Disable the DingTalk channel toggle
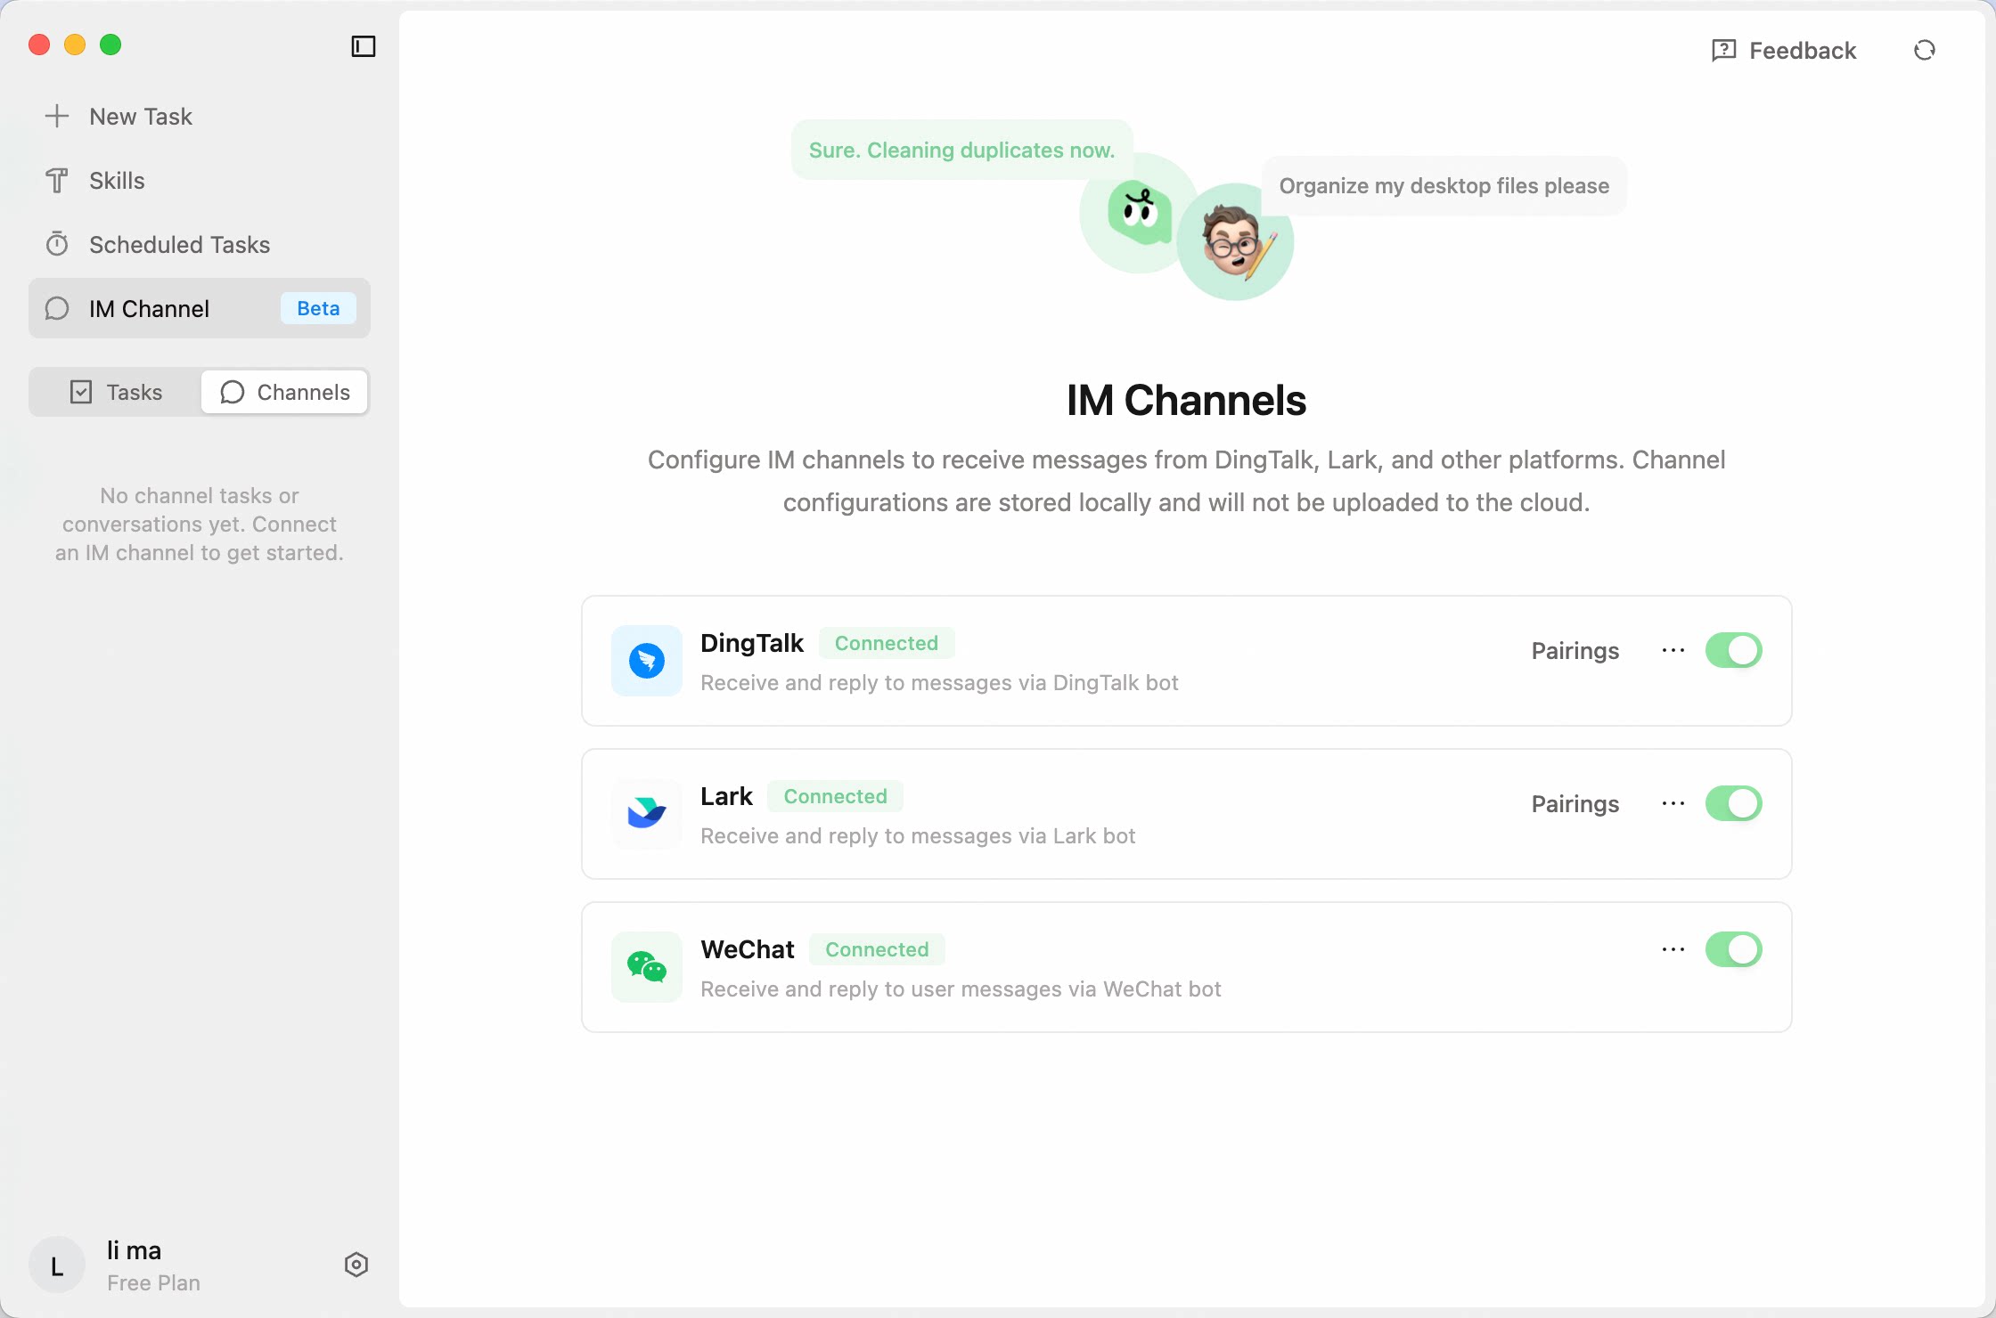Screen dimensions: 1996x1318 [1733, 650]
